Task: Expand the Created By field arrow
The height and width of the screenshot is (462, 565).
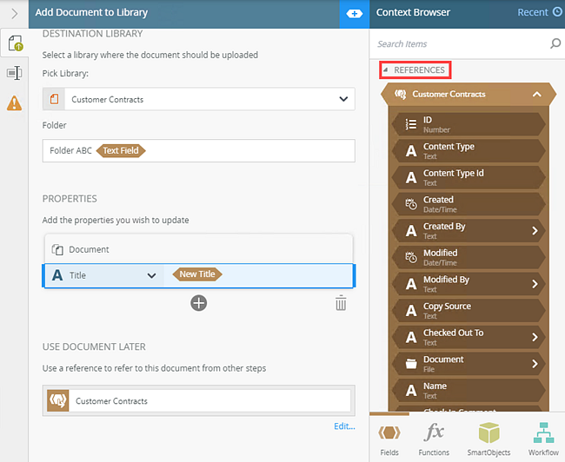Action: [x=534, y=231]
